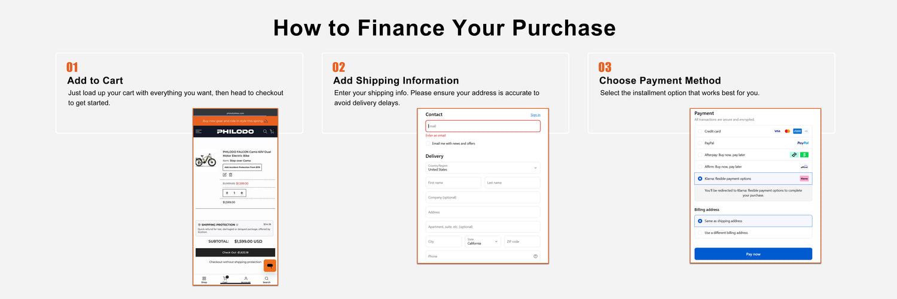Screen dimensions: 897x299
Task: Expand the State dropdown showing California
Action: pyautogui.click(x=483, y=242)
